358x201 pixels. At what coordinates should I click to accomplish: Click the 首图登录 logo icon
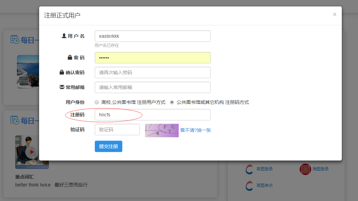pos(249,169)
